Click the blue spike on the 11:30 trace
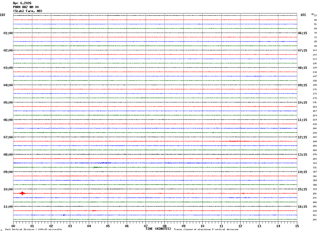The image size is (318, 233). (x=64, y=215)
